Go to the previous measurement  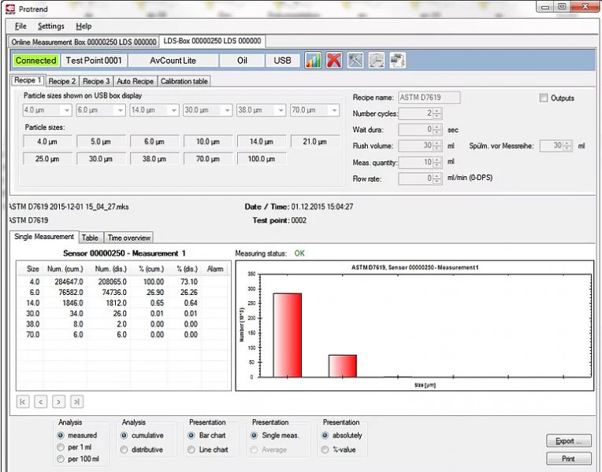click(x=41, y=402)
